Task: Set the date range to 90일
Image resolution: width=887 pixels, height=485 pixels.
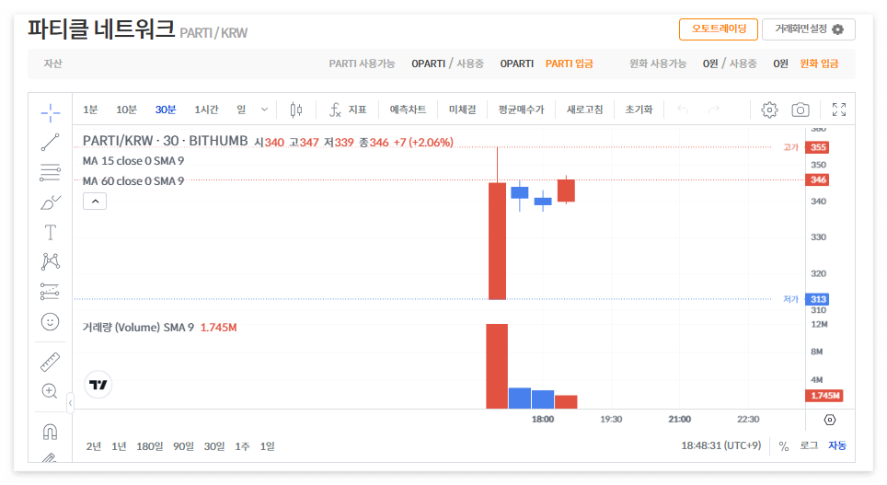Action: coord(183,446)
